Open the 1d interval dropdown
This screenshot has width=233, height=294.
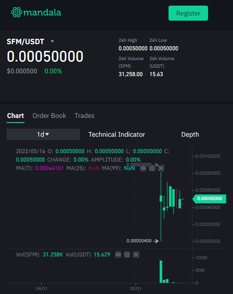43,134
